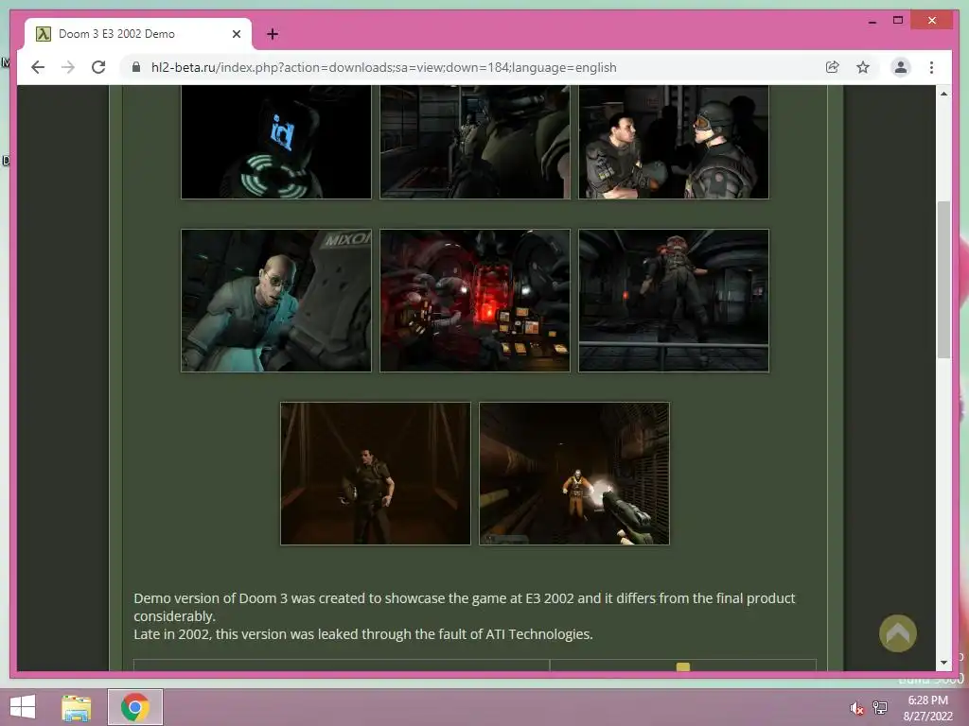Open the taskbar clock showing 6:28 PM
The width and height of the screenshot is (969, 726).
927,708
